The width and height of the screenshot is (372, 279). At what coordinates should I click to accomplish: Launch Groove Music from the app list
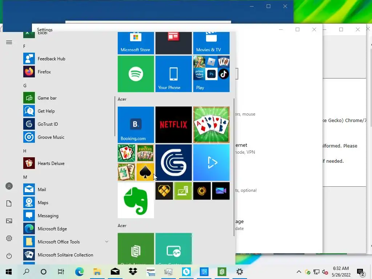click(66, 137)
